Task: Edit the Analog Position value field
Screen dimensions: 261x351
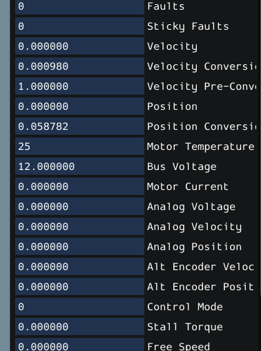Action: coord(79,247)
